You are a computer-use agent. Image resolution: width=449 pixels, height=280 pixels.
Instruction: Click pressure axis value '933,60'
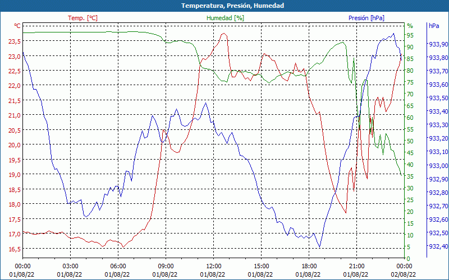(x=438, y=85)
